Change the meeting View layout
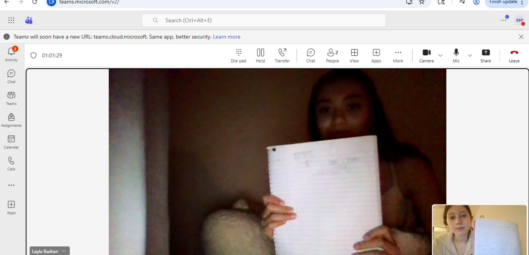 point(354,56)
